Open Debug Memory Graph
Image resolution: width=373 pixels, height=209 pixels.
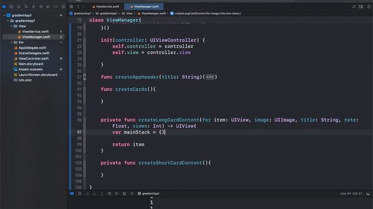117,193
